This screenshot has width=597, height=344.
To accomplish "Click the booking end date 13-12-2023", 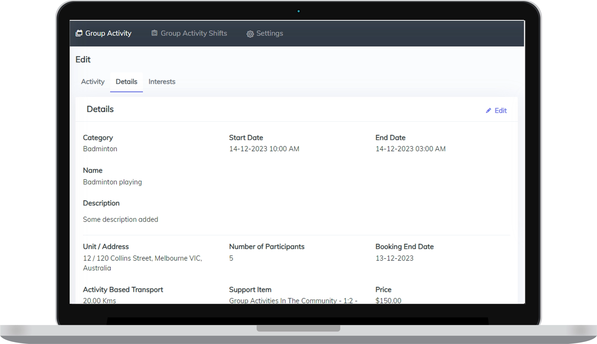I will [x=394, y=258].
